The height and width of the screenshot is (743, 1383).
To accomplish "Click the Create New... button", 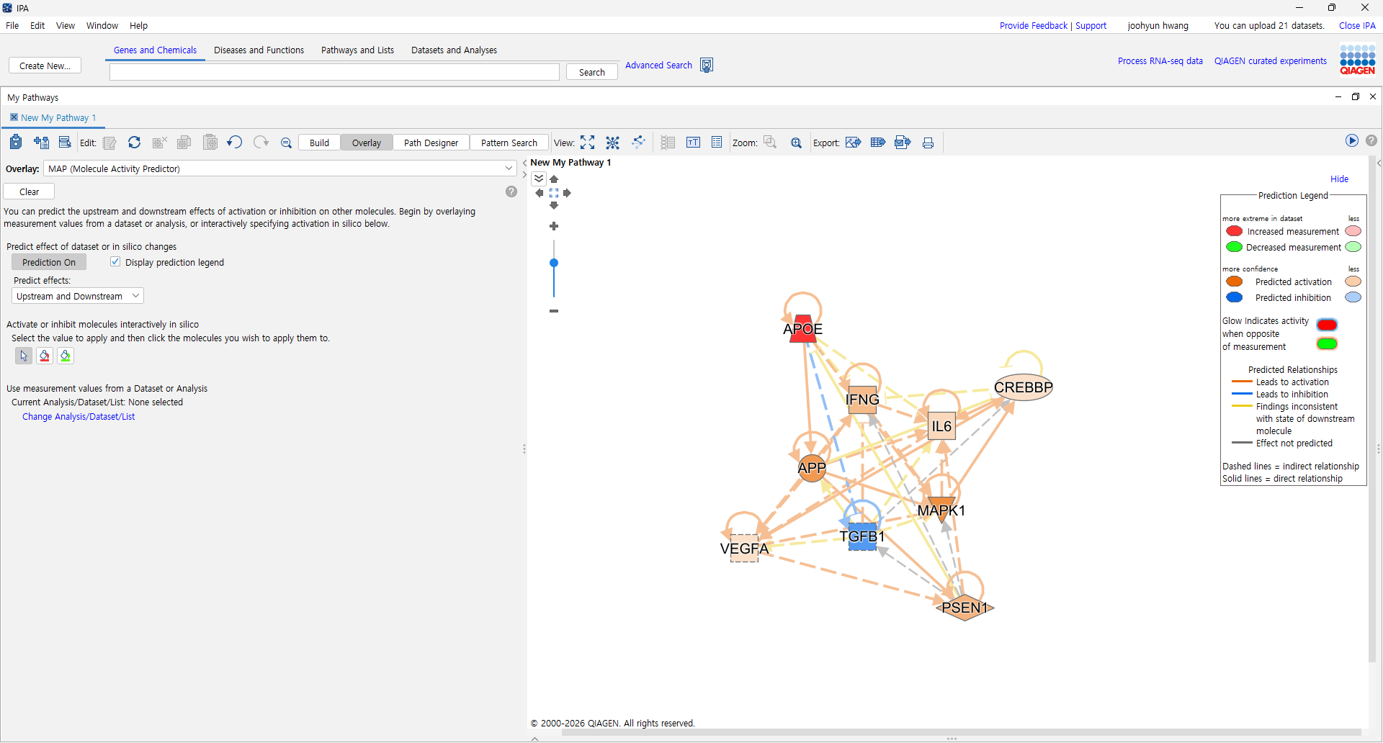I will (x=45, y=66).
